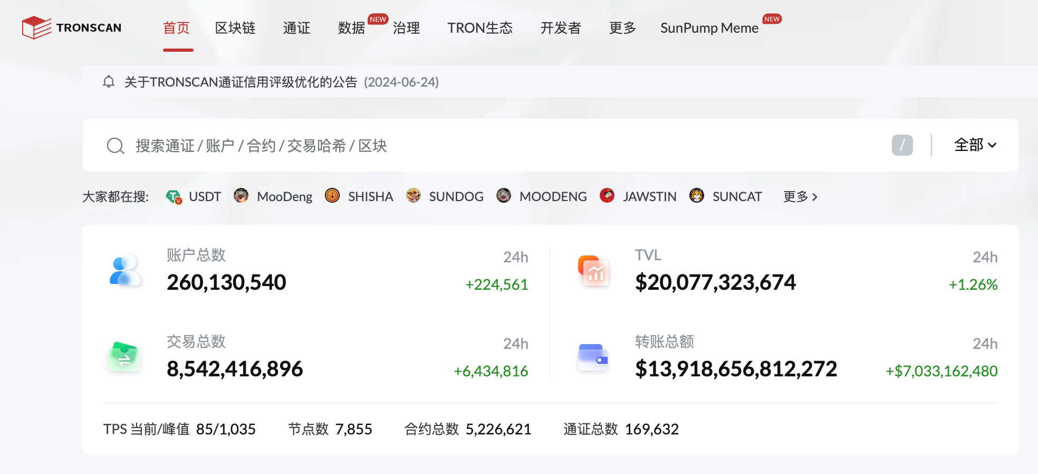Search for USDT trending token

[205, 197]
